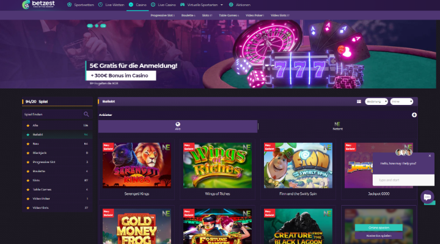Select the Alle providers tab
The height and width of the screenshot is (244, 440).
pyautogui.click(x=178, y=126)
